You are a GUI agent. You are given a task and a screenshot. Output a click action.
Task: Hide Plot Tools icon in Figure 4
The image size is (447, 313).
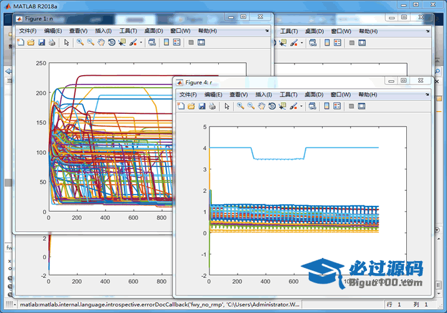pos(351,106)
